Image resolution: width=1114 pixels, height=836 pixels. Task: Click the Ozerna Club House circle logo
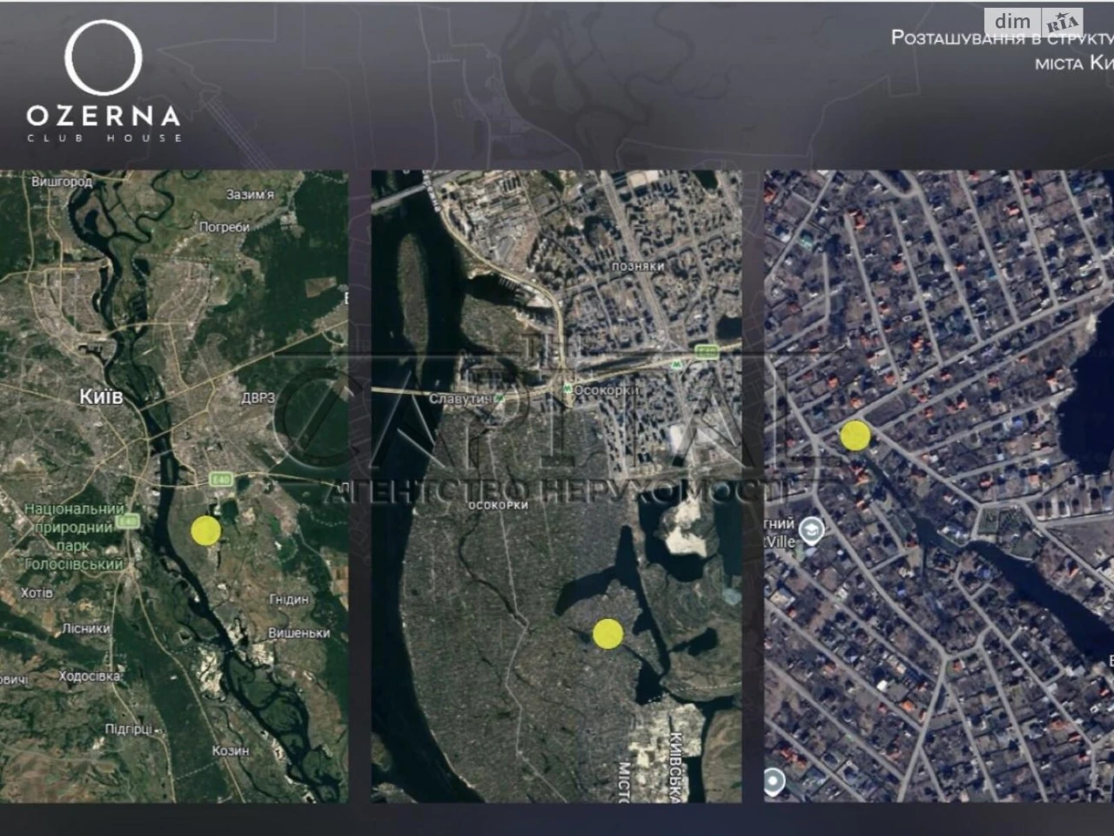point(104,58)
